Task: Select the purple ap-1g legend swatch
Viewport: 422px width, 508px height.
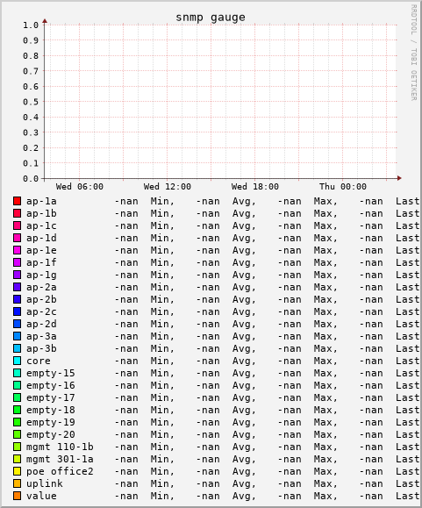Action: 18,275
